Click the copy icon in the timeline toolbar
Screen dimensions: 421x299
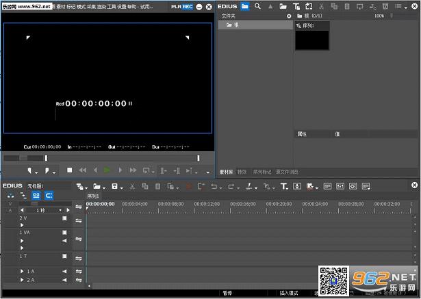[x=145, y=186]
